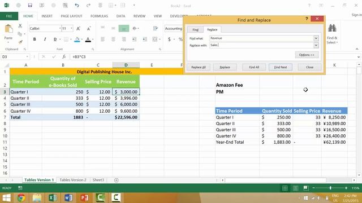Screen dimensions: 362x203
Task: Expand the formula bar chevron
Action: [x=358, y=56]
